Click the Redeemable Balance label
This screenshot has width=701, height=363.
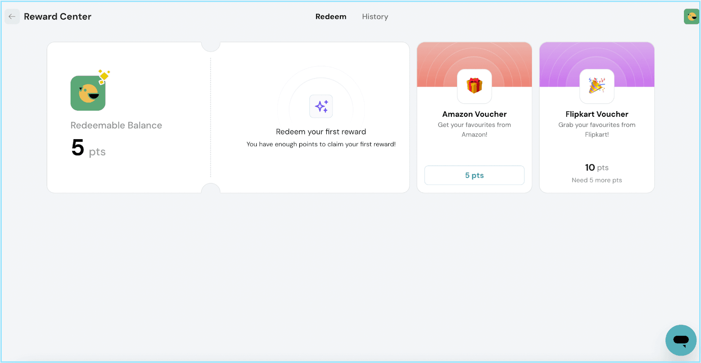(x=116, y=126)
